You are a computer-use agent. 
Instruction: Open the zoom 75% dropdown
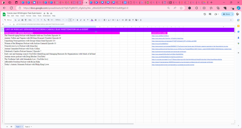click(32, 20)
